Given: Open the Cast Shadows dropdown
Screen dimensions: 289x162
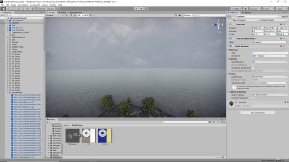Looking at the screenshot, I should point(270,62).
